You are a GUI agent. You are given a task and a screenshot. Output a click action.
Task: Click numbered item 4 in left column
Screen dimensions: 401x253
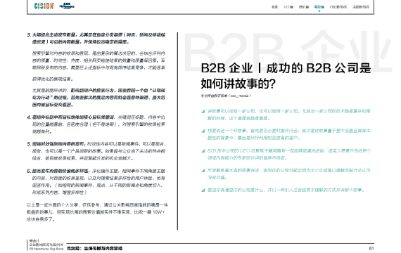click(x=96, y=124)
